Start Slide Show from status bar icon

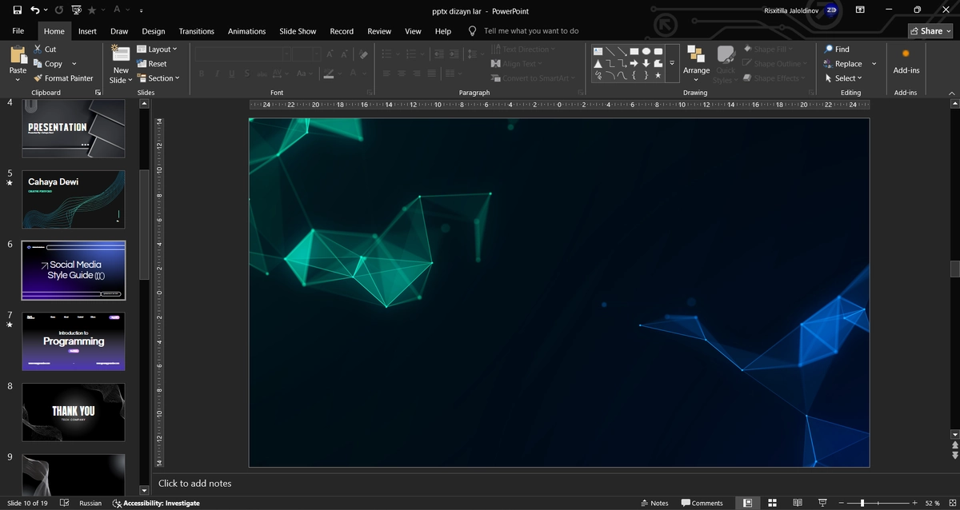click(x=823, y=503)
